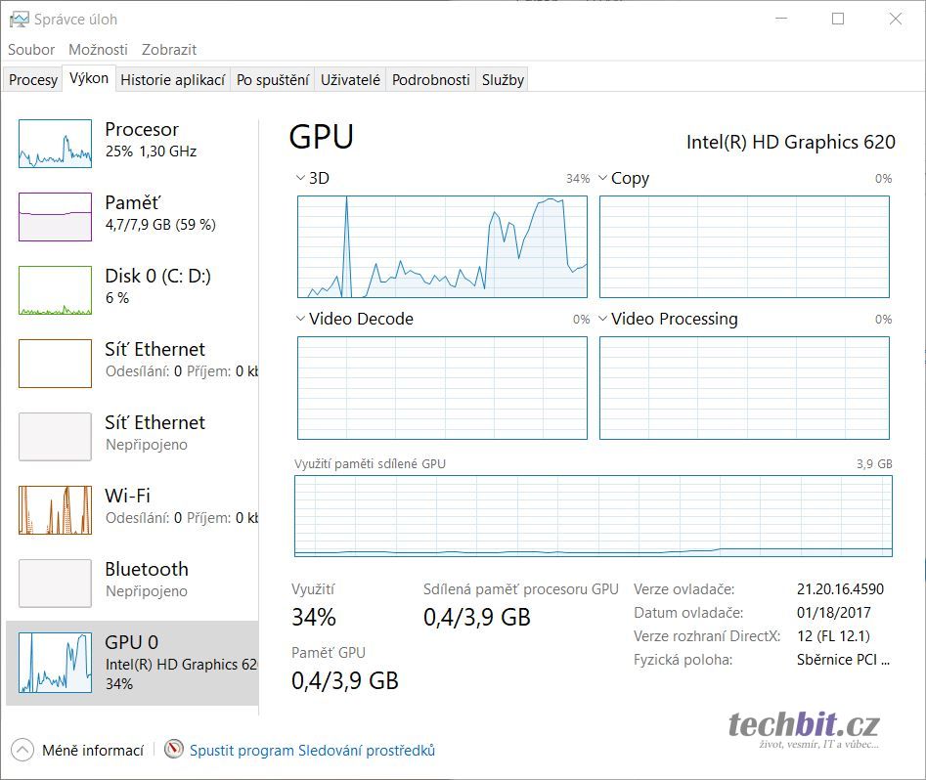This screenshot has width=926, height=780.
Task: Switch to the Procesy tab
Action: 33,80
